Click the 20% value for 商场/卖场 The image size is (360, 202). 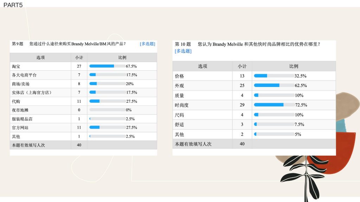(130, 84)
